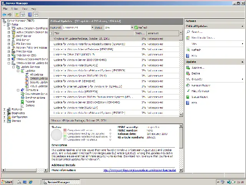Select Security Updates in the tree
Viewport: 246px width, 185px height.
(39, 82)
